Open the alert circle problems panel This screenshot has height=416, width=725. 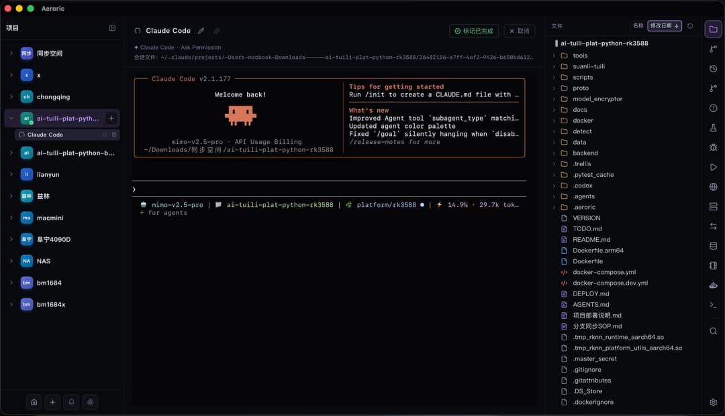(x=713, y=108)
